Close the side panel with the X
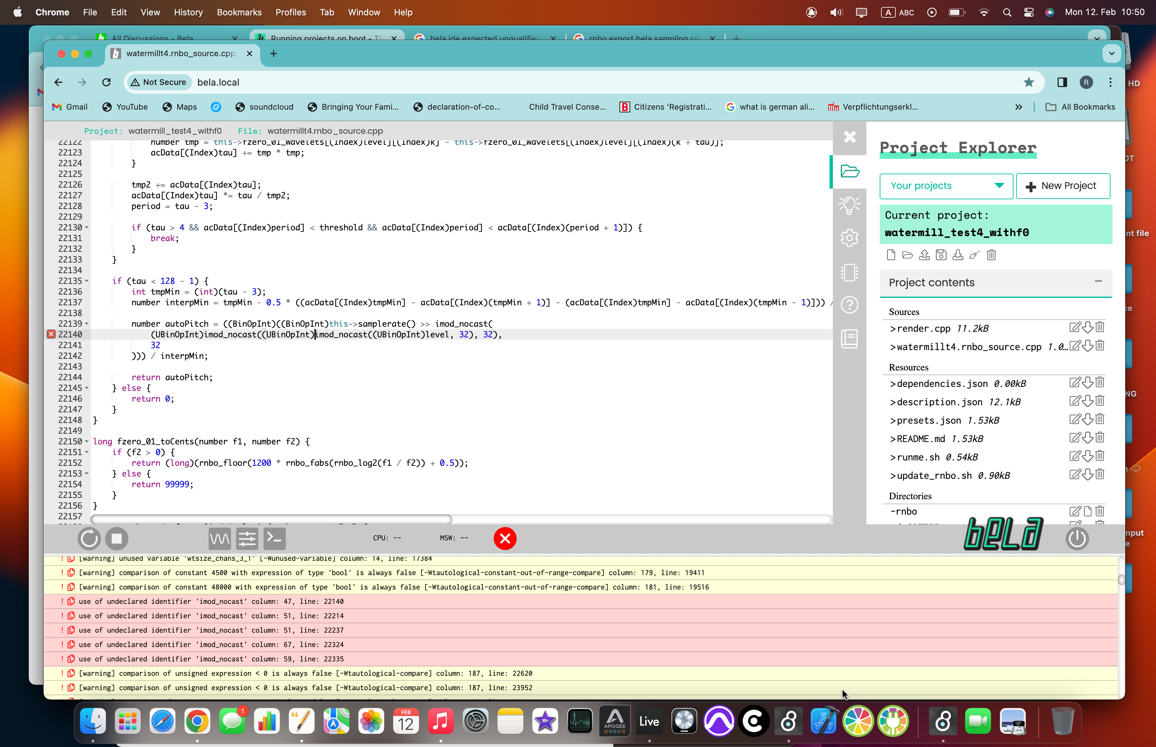This screenshot has height=747, width=1156. coord(849,137)
